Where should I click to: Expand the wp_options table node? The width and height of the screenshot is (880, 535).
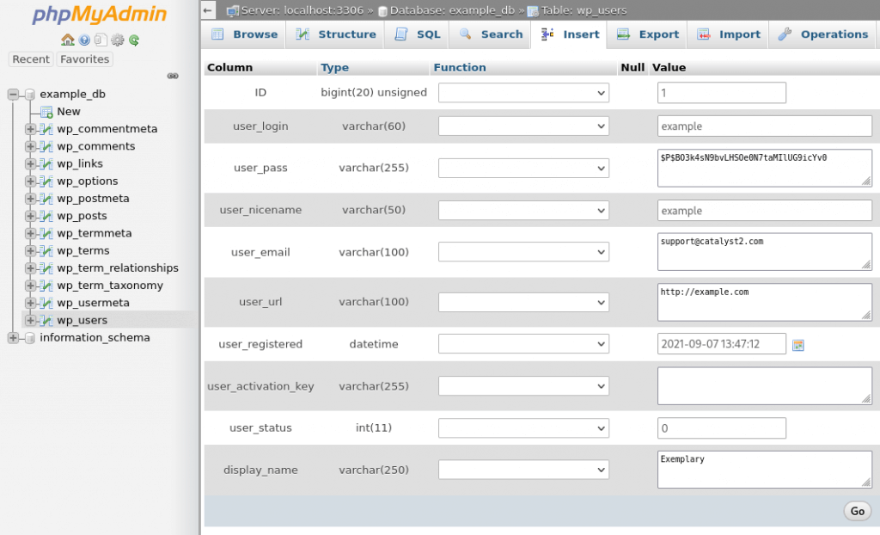point(30,181)
